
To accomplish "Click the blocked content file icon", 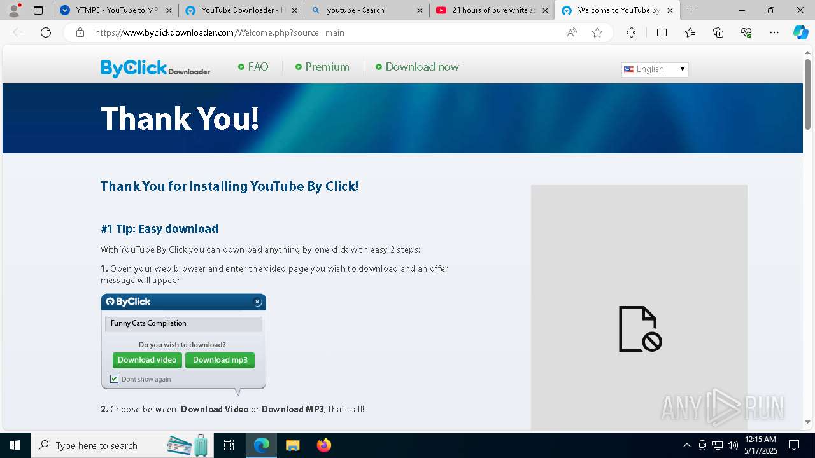I will click(640, 329).
